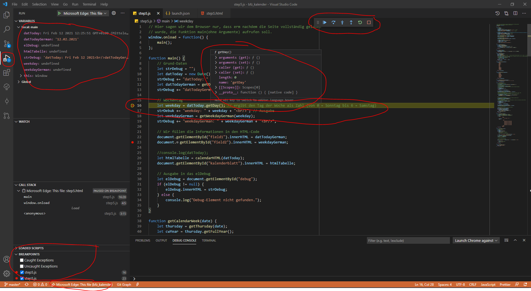Open the Run menu
Viewport: 531px width, 291px height.
tap(75, 4)
